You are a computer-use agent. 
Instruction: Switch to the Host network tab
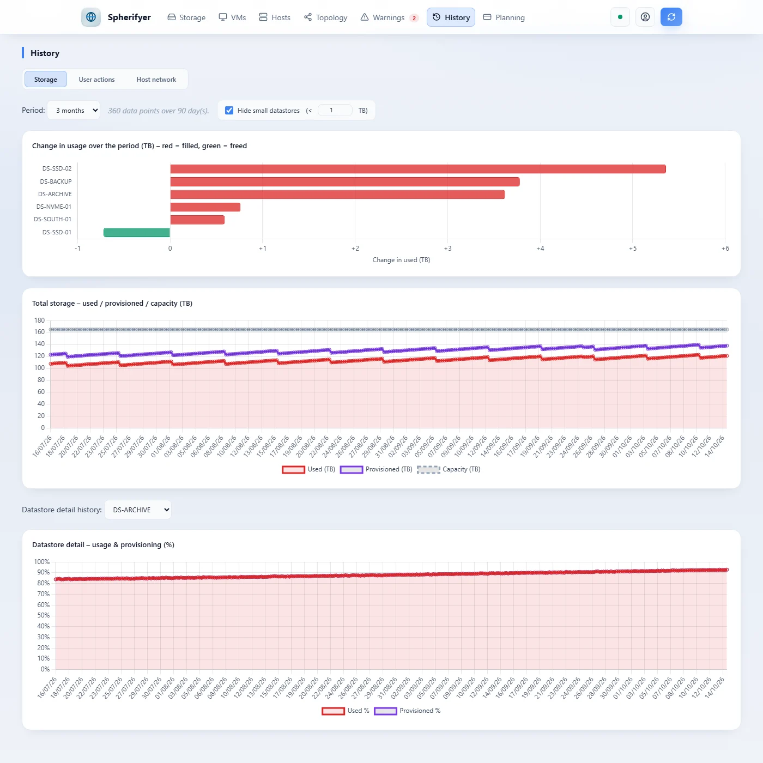click(156, 80)
